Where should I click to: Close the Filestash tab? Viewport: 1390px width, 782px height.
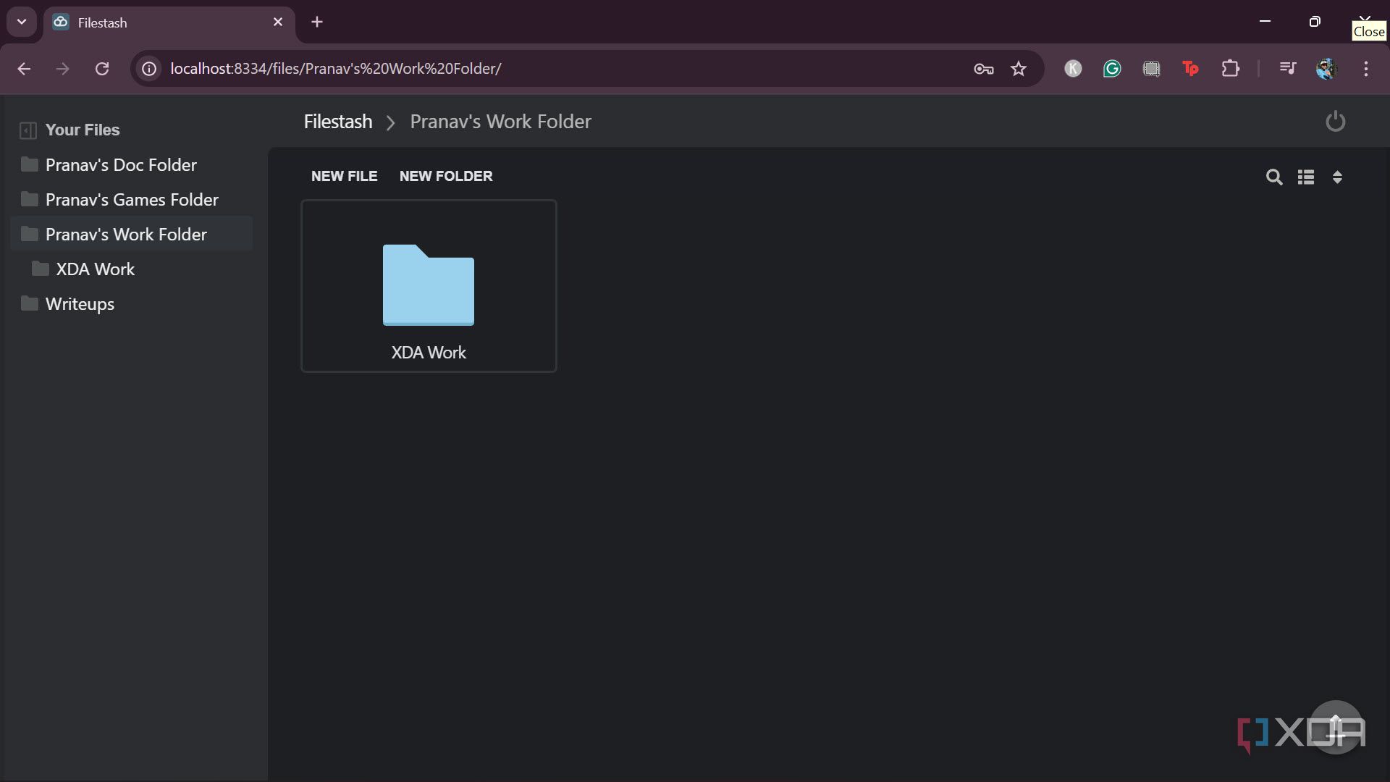tap(278, 22)
